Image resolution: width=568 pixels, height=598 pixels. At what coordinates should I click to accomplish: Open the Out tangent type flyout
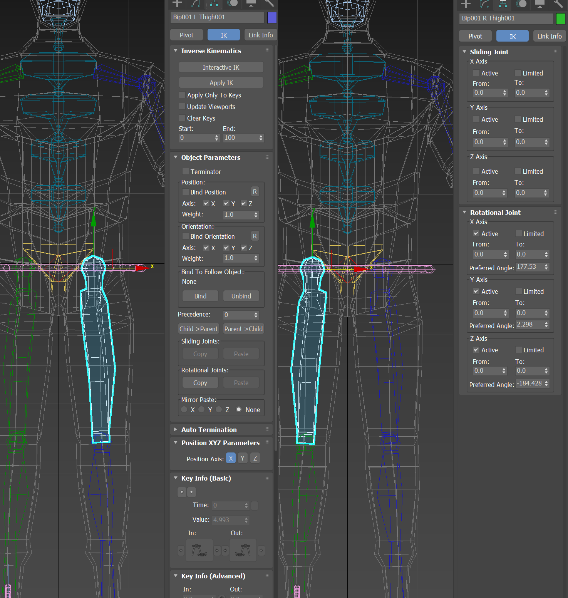coord(243,550)
